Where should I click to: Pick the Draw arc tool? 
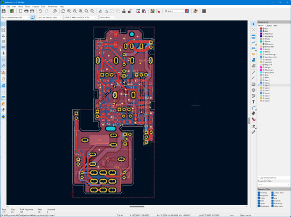(253, 78)
